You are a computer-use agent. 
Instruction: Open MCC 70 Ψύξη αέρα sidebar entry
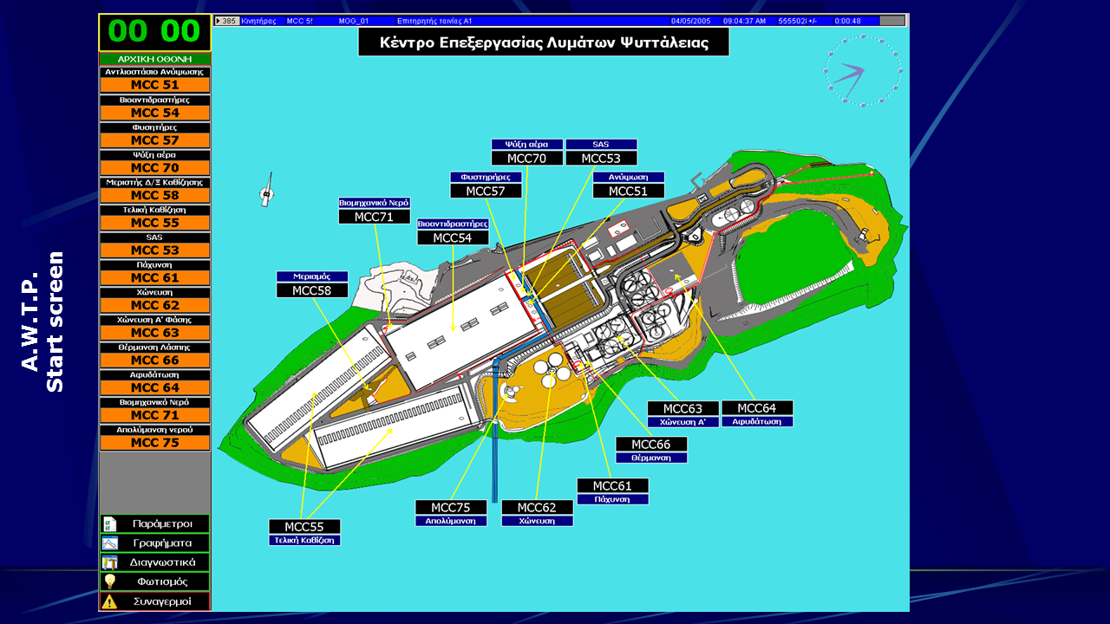point(154,167)
